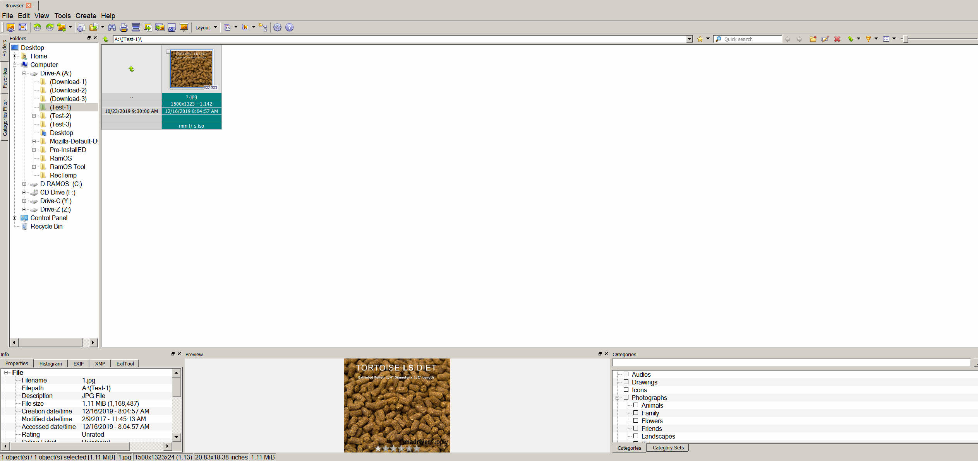Expand the (Test-2) folder node

pos(34,116)
